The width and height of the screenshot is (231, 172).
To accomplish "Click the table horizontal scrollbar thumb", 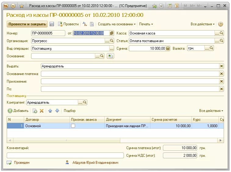I will (67, 141).
